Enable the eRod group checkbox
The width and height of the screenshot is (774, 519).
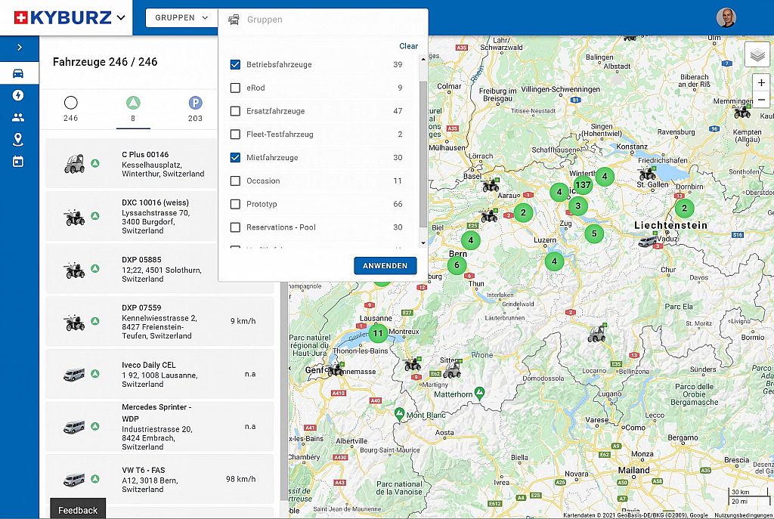coord(235,88)
